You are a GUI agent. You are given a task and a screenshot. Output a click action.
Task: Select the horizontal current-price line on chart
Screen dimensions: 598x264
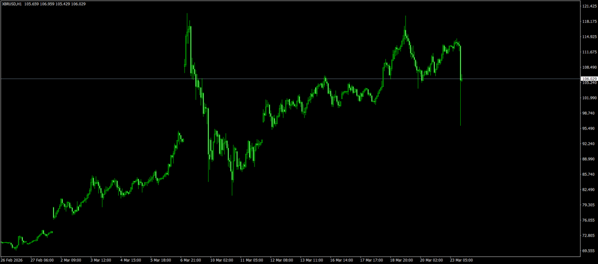pos(290,79)
